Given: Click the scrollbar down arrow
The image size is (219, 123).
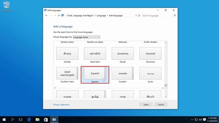Looking at the screenshot, I should [166, 97].
